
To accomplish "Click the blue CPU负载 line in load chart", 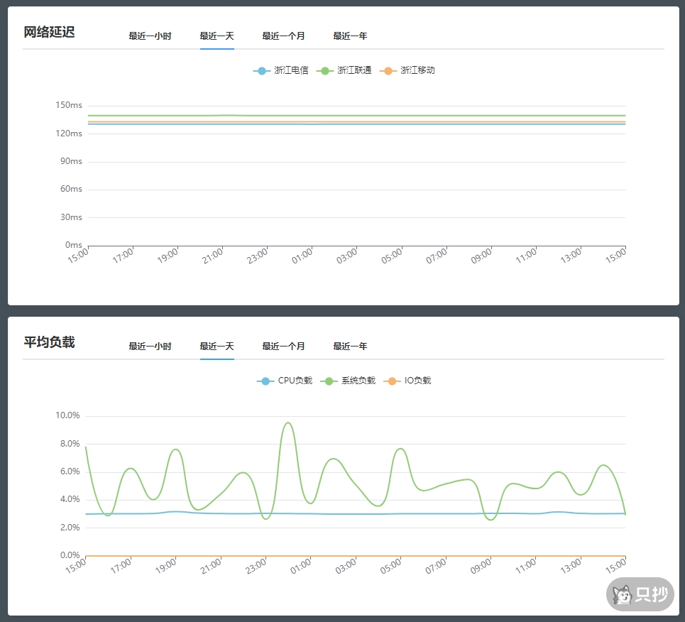I will coord(355,513).
